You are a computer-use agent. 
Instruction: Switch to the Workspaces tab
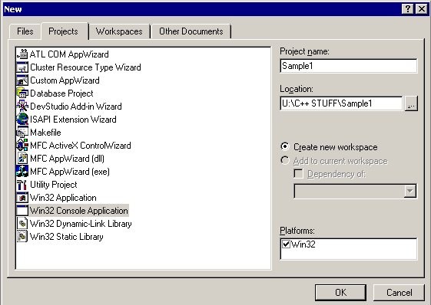(x=119, y=31)
